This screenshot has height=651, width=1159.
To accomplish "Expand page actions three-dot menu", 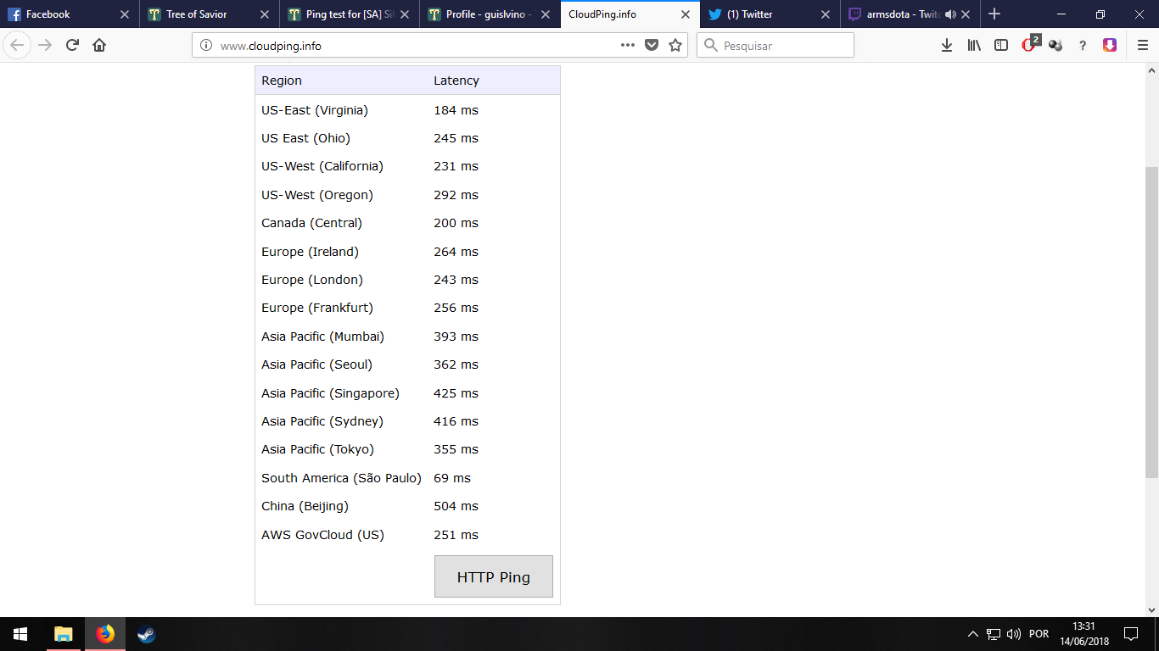I will pyautogui.click(x=628, y=46).
